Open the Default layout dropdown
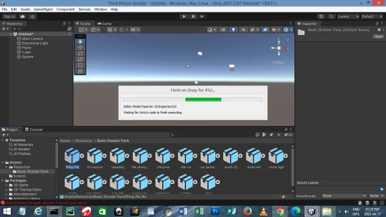The height and width of the screenshot is (217, 386). (372, 16)
